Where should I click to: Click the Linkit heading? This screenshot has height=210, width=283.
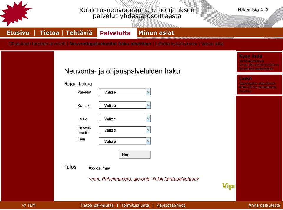[245, 78]
